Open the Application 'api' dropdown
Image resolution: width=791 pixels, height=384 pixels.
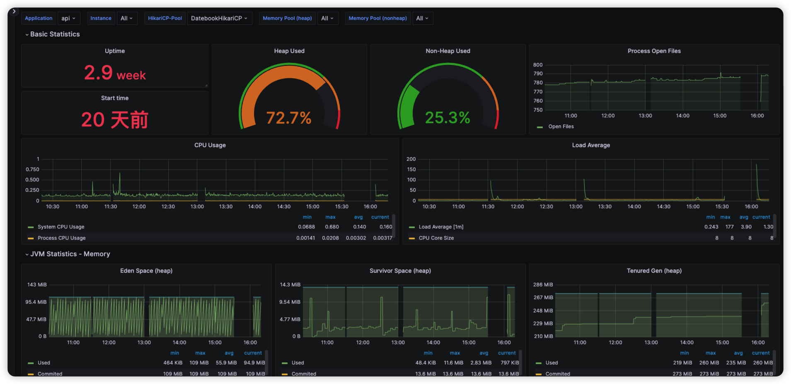tap(69, 18)
